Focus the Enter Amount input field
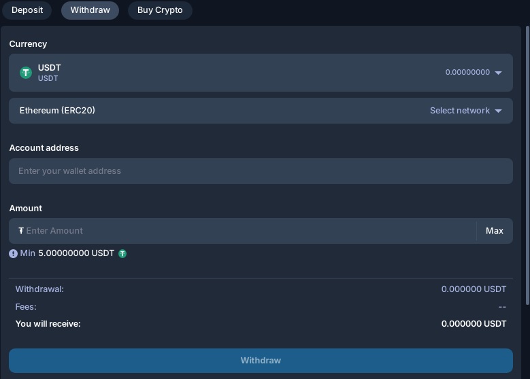 click(243, 231)
